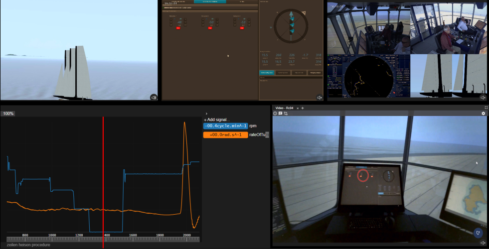The width and height of the screenshot is (489, 249).
Task: Click the helmsman bridge camera thumbnail
Action: (x=449, y=29)
